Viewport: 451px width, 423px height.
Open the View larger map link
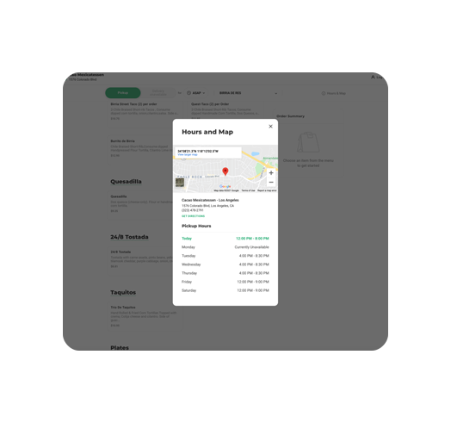(x=188, y=154)
